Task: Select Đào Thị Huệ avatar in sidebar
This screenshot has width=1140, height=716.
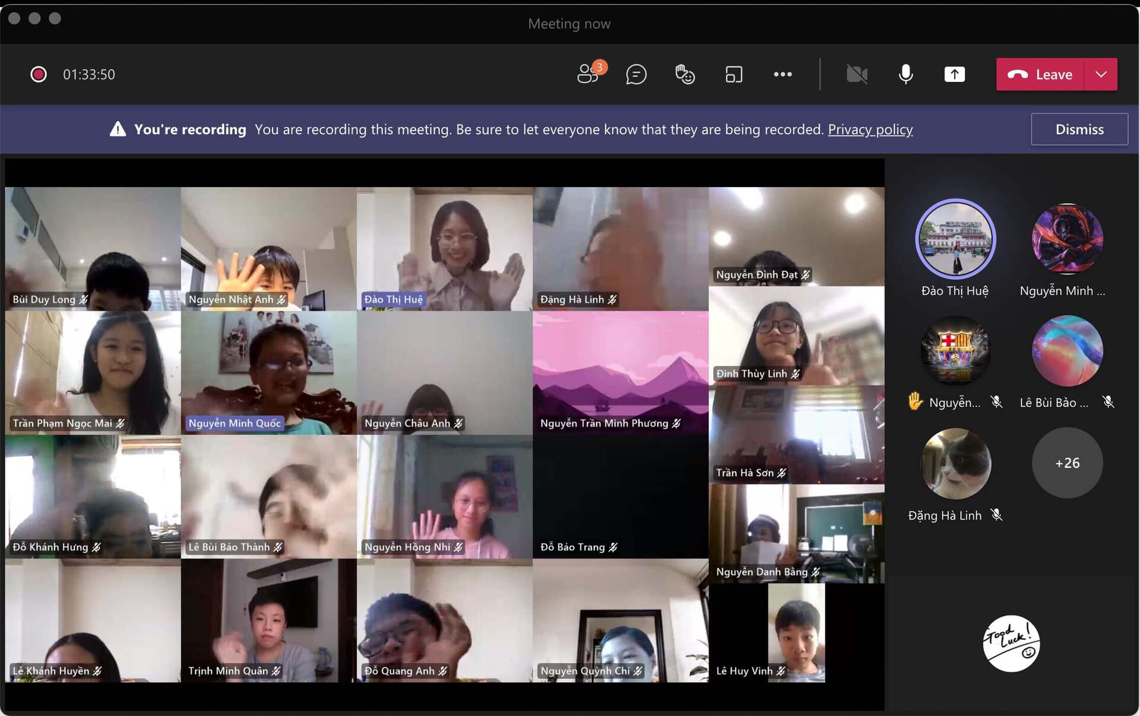Action: 955,239
